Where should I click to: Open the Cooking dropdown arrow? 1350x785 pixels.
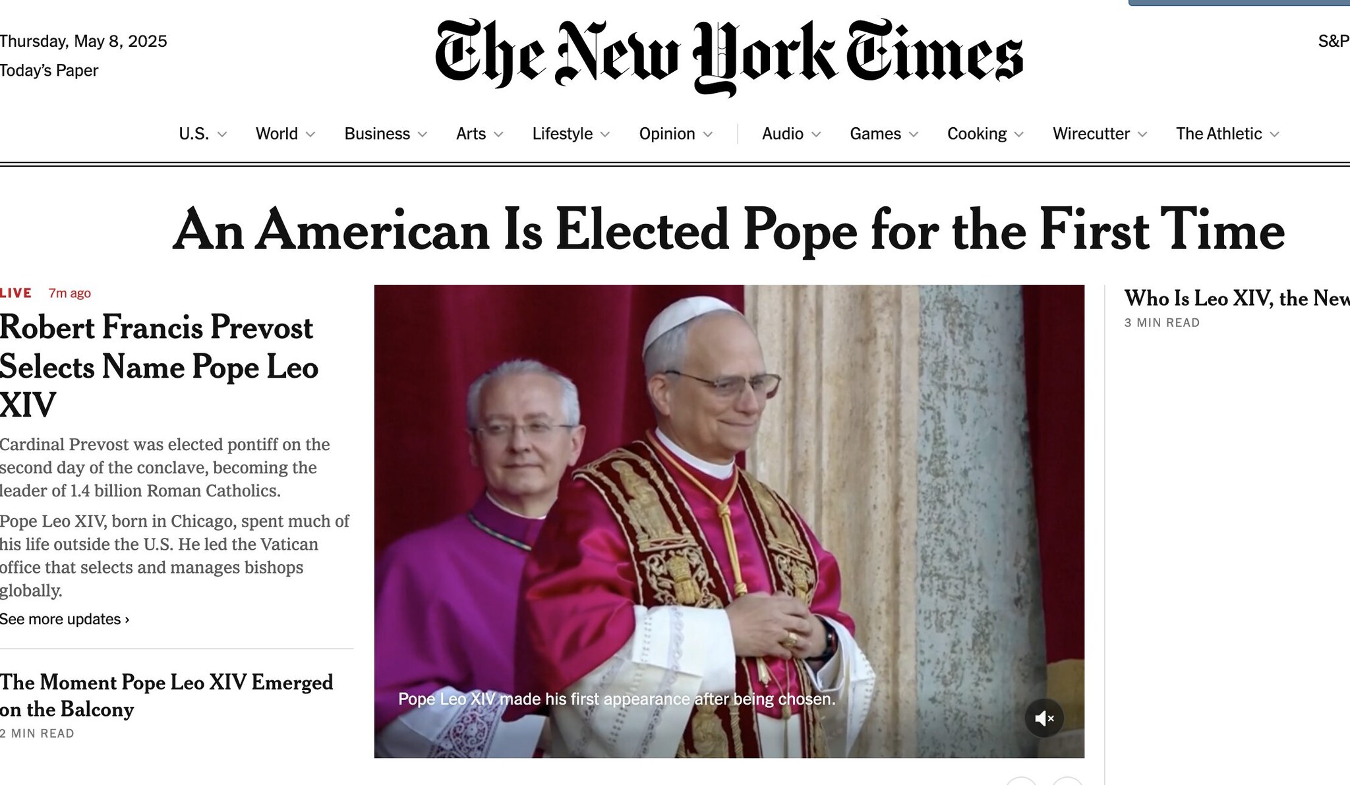(1019, 134)
